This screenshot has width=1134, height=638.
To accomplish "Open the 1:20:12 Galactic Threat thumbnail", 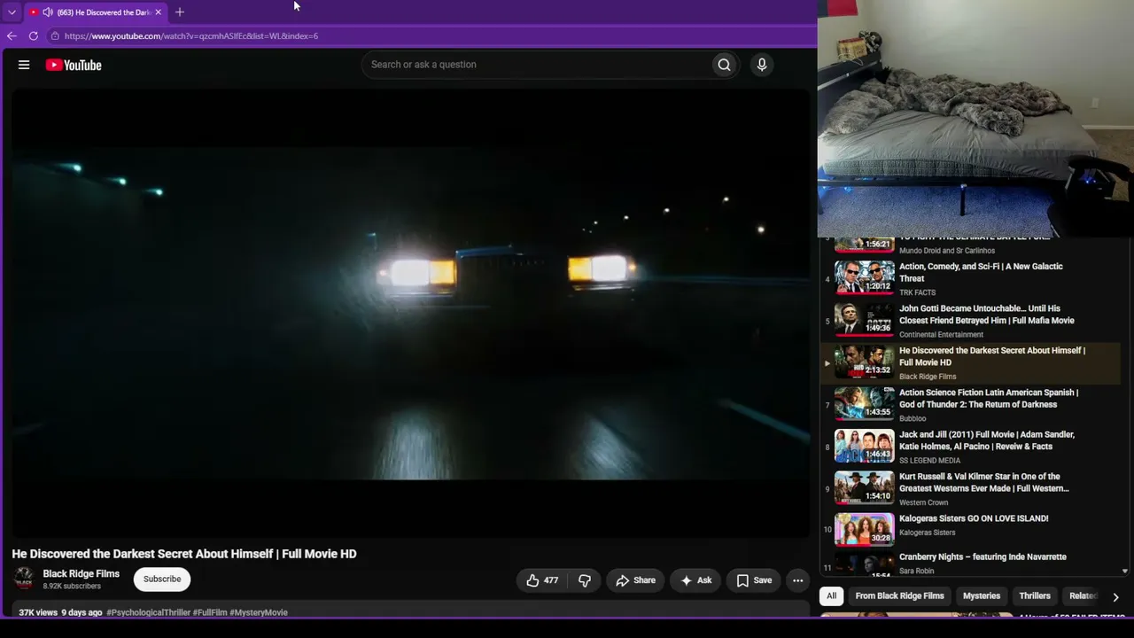I will point(864,277).
